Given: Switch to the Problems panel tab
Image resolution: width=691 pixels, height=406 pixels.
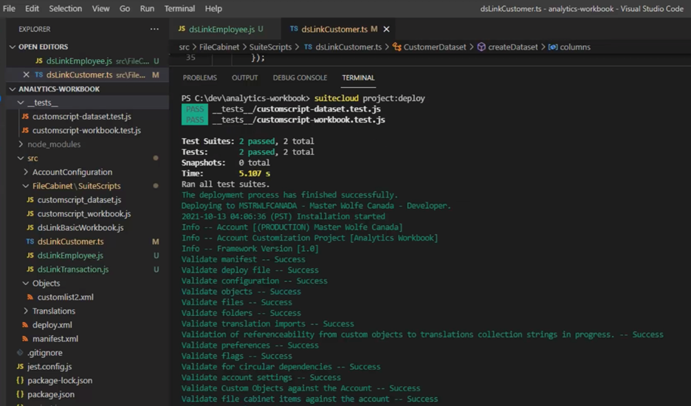Looking at the screenshot, I should click(x=199, y=78).
